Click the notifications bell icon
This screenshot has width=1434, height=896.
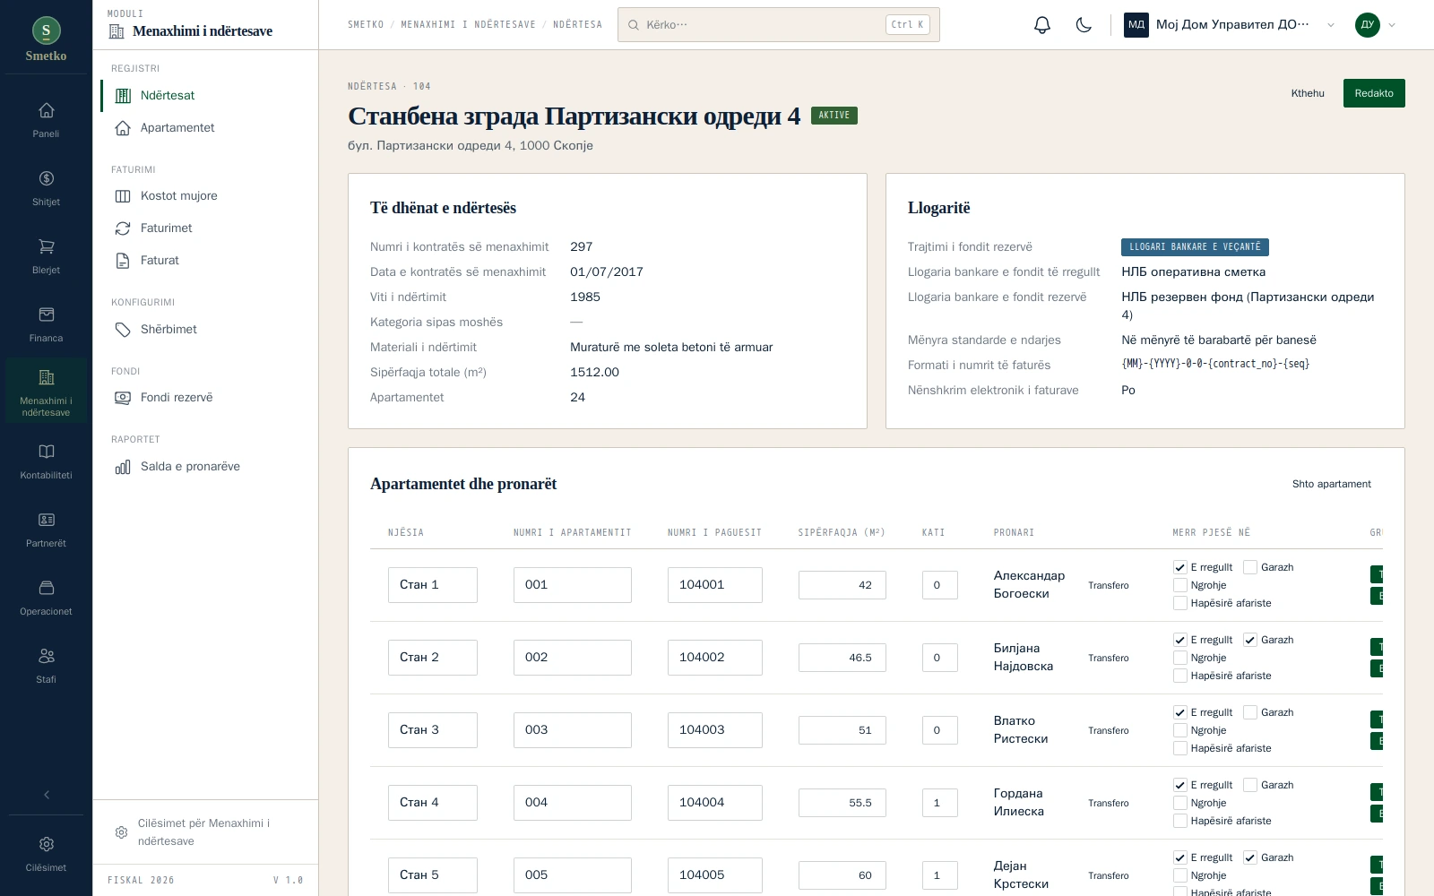pyautogui.click(x=1041, y=25)
